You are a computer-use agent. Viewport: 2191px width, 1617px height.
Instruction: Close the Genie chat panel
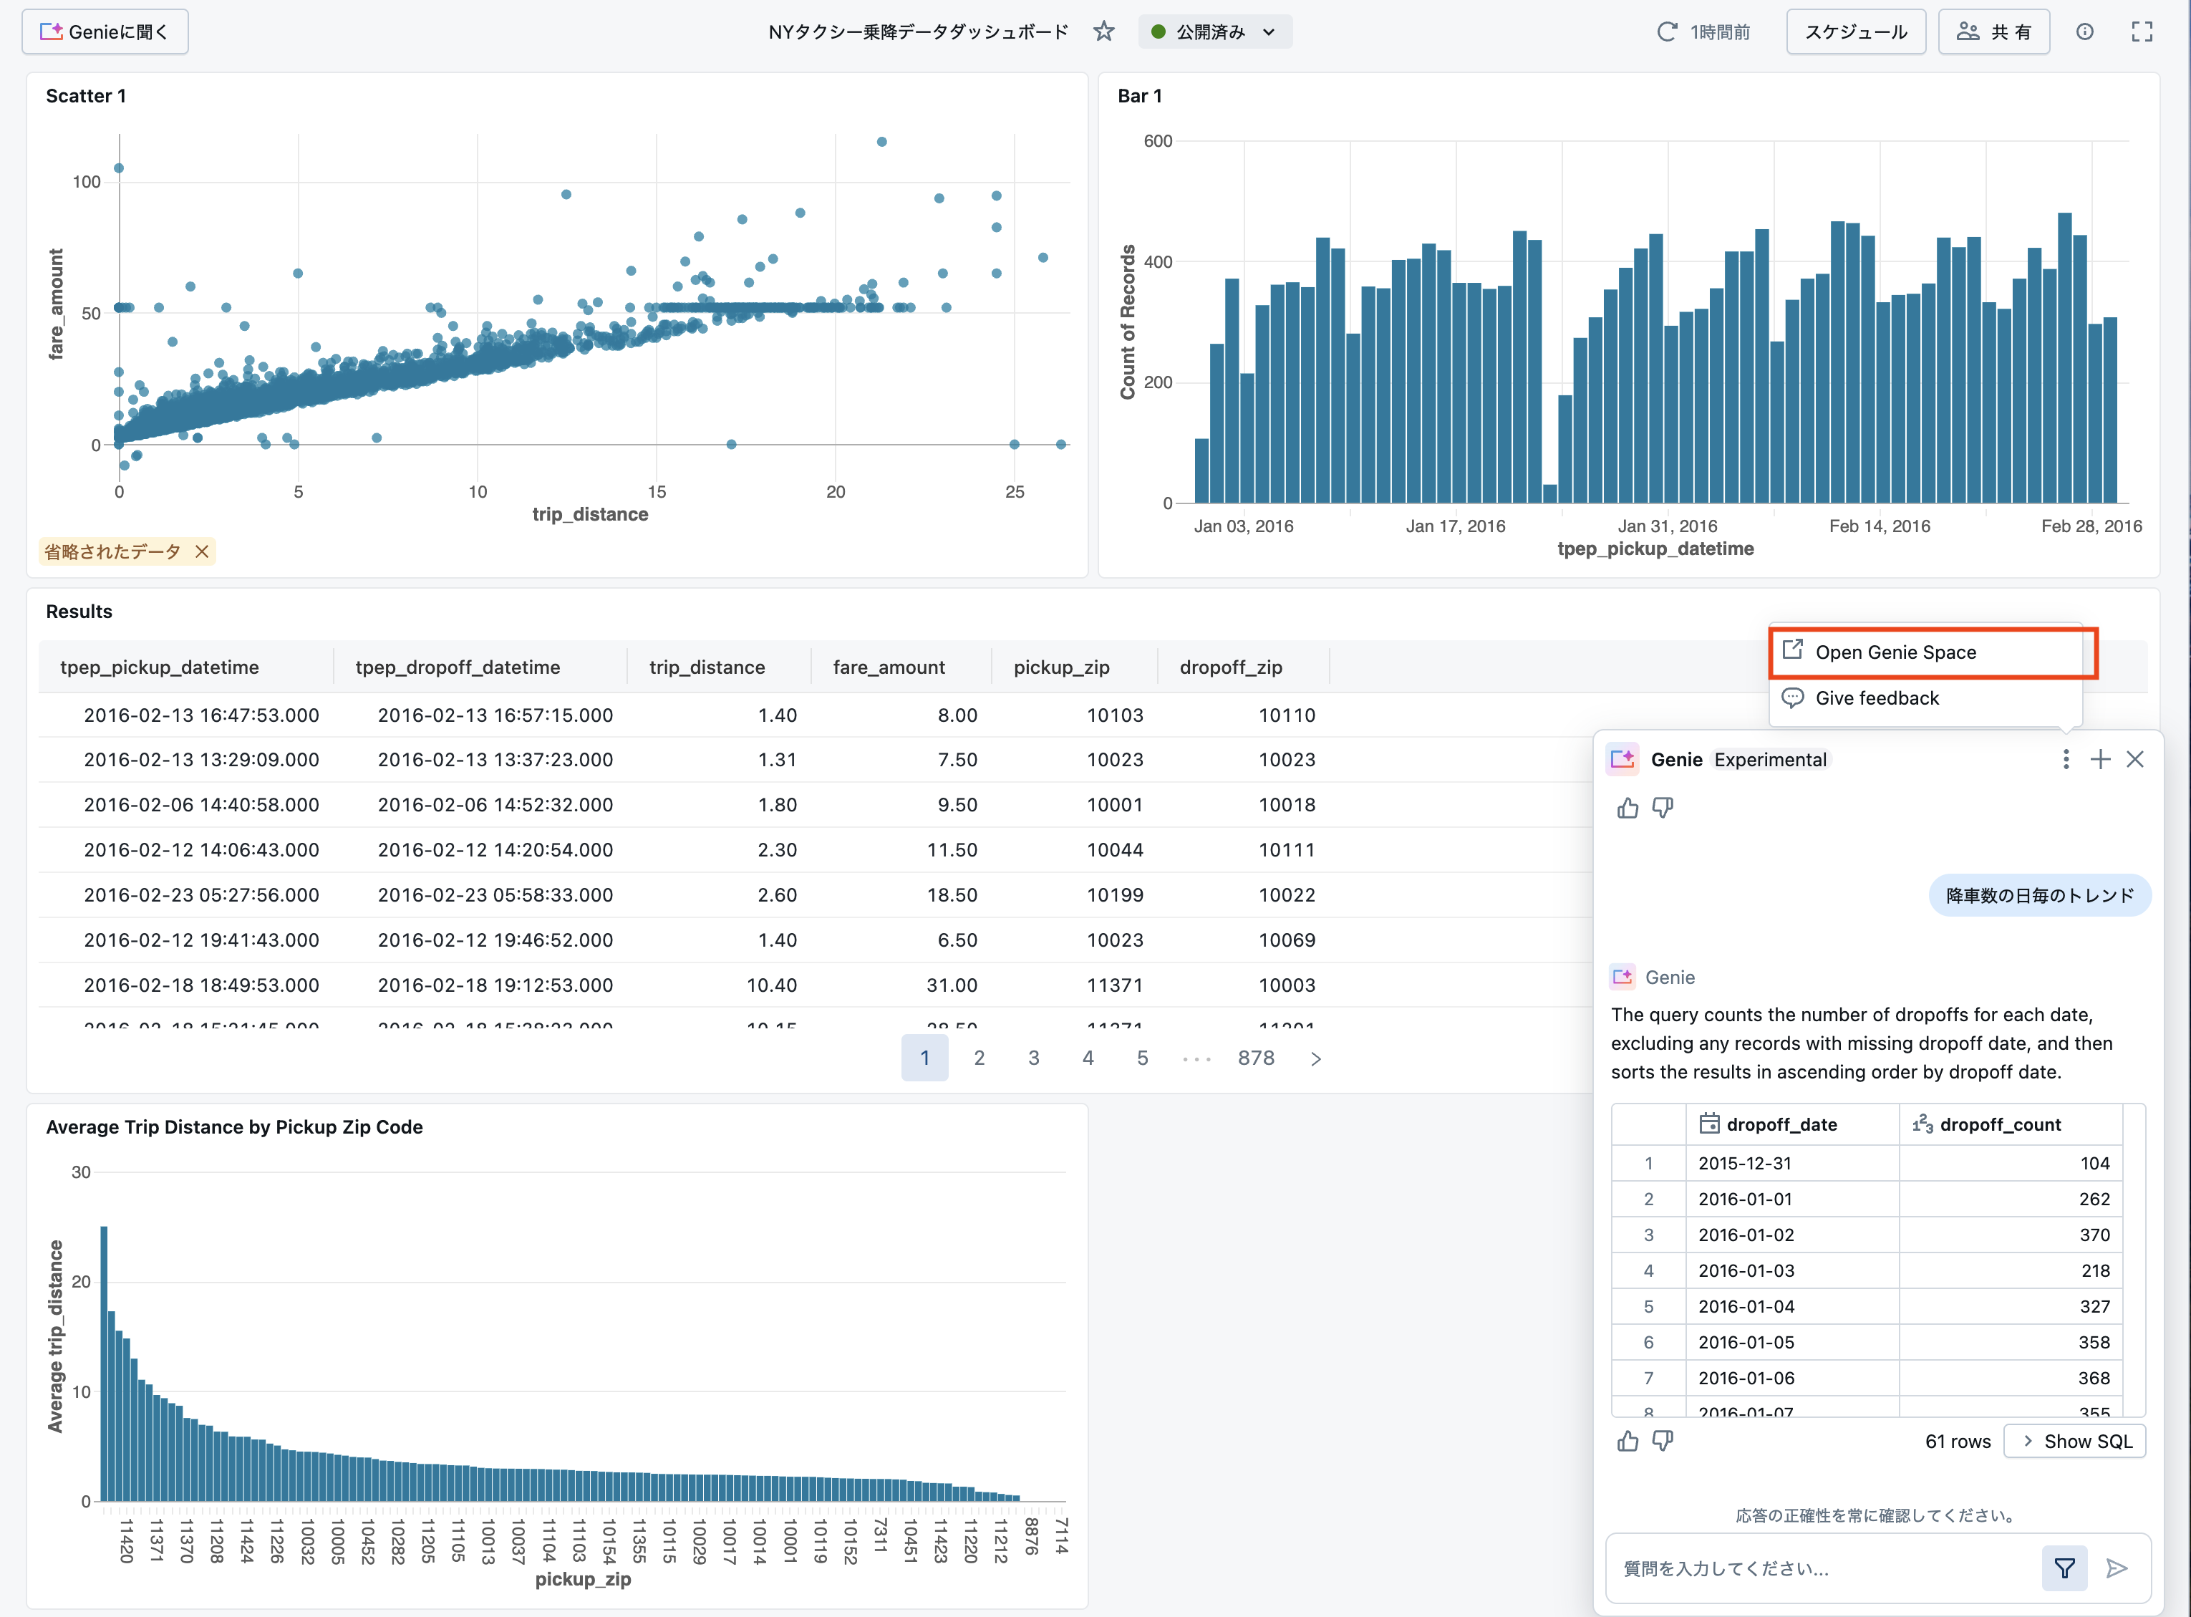tap(2135, 760)
